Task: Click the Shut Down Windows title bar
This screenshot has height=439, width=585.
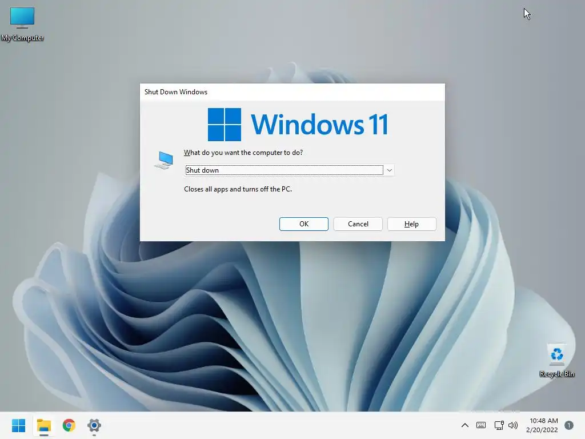Action: tap(292, 92)
